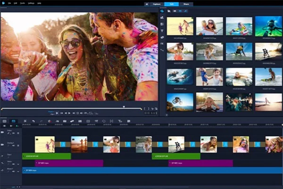
Task: Select the scuba diver thumbnail in library
Action: (268, 26)
